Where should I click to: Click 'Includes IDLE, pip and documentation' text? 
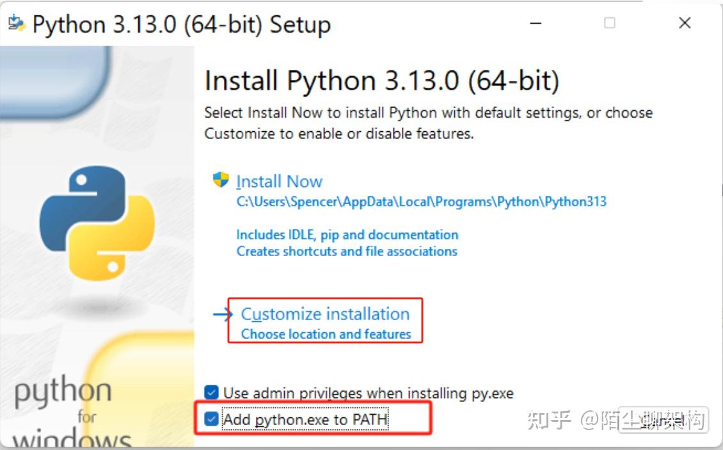tap(347, 235)
